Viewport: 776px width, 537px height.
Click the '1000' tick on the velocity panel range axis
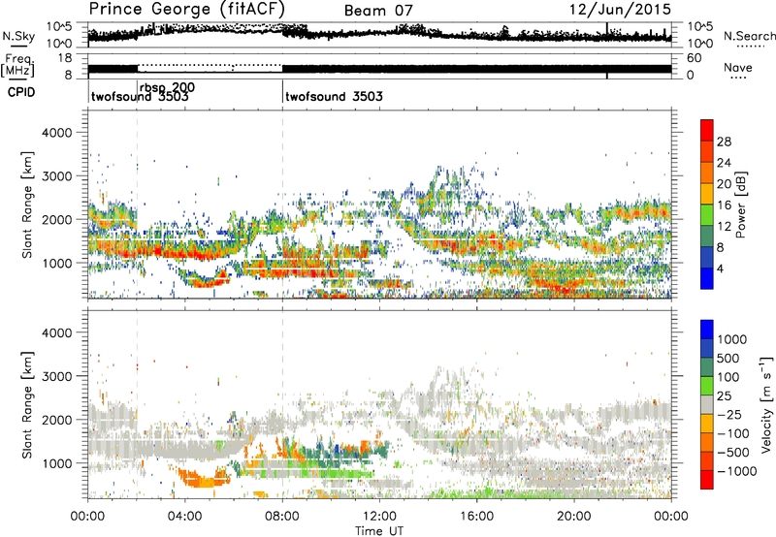tap(56, 463)
